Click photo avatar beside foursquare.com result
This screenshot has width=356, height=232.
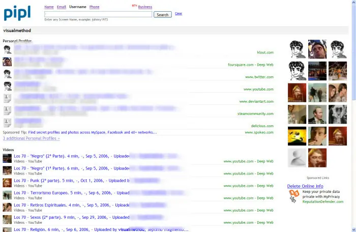click(7, 62)
